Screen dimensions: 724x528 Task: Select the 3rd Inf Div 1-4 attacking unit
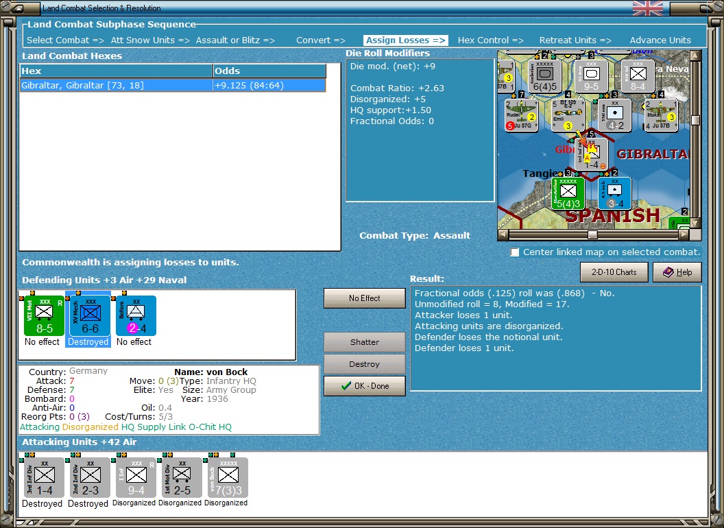tap(45, 478)
